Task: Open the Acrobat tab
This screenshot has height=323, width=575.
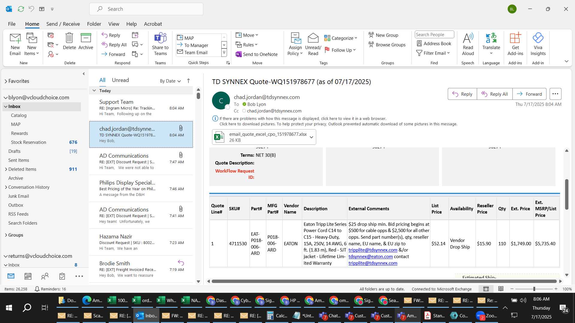Action: 153,24
